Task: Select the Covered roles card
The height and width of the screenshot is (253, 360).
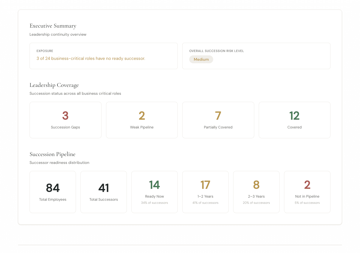Action: point(294,120)
